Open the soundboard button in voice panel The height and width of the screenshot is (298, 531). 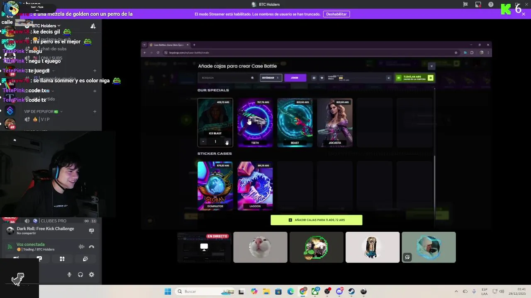click(85, 259)
